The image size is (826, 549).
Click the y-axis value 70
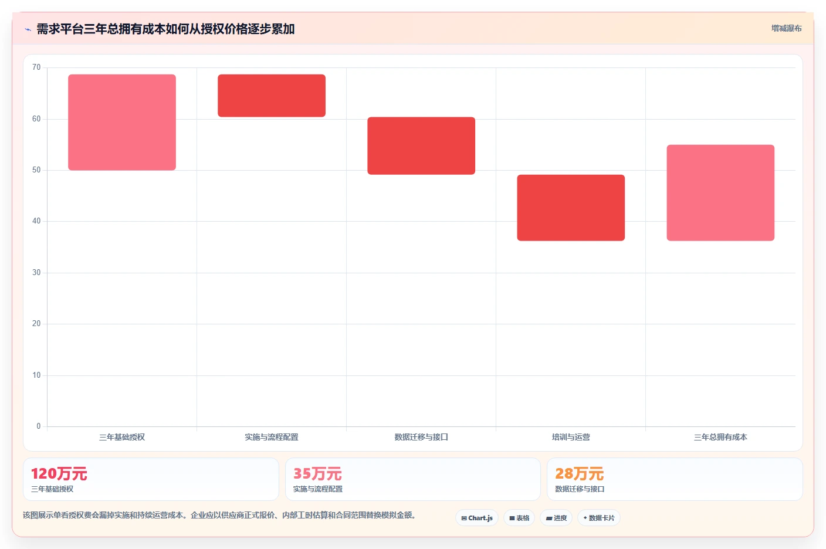point(36,67)
